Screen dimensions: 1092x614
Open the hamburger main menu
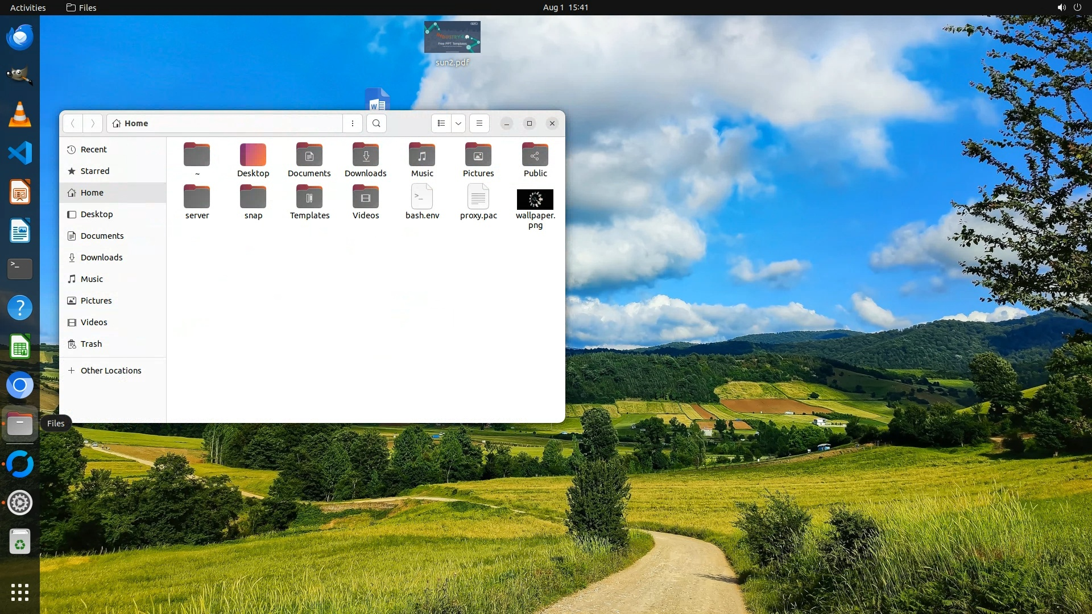(x=479, y=123)
